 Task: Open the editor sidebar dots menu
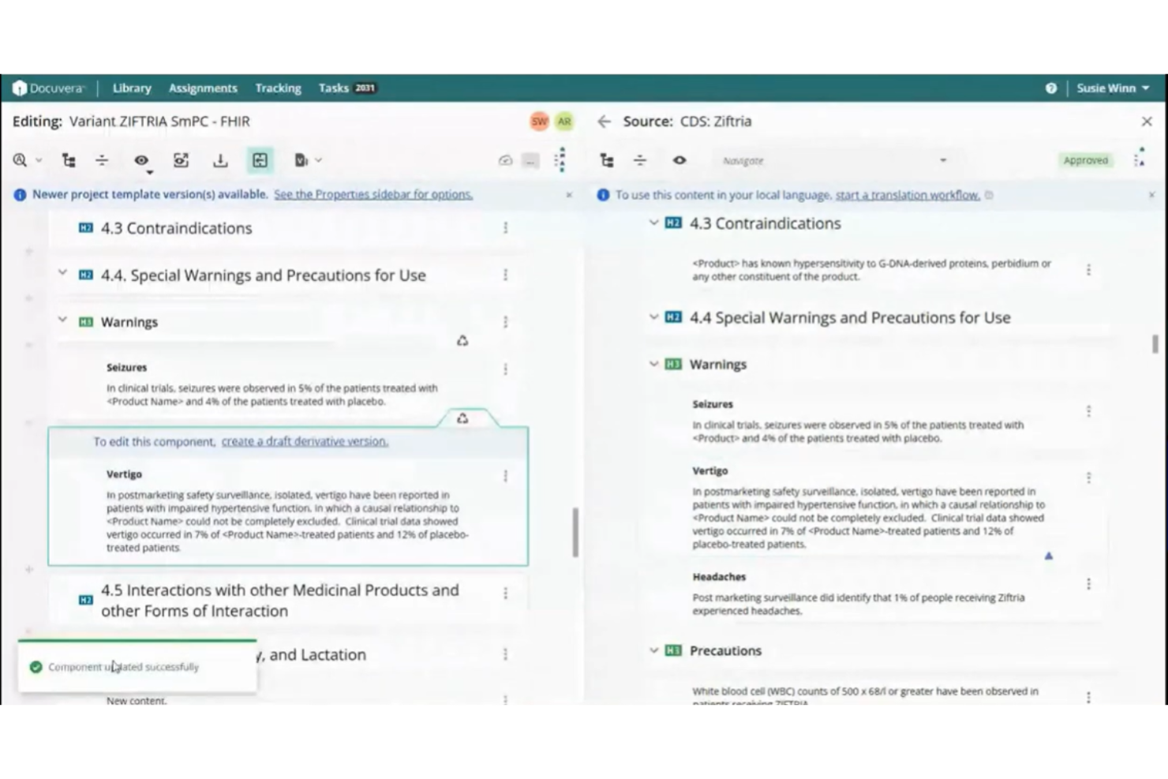pyautogui.click(x=560, y=159)
